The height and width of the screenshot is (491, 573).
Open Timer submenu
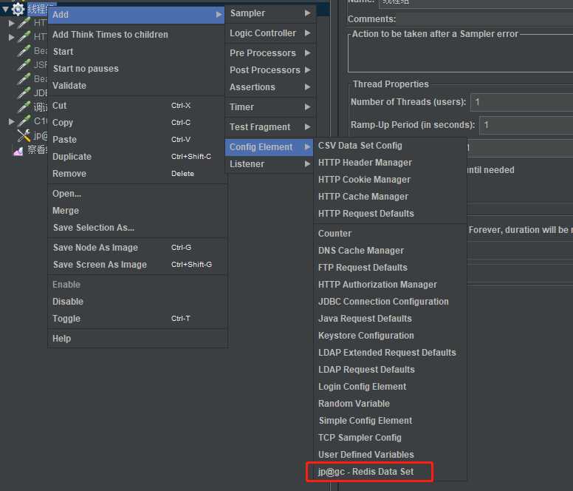point(270,106)
